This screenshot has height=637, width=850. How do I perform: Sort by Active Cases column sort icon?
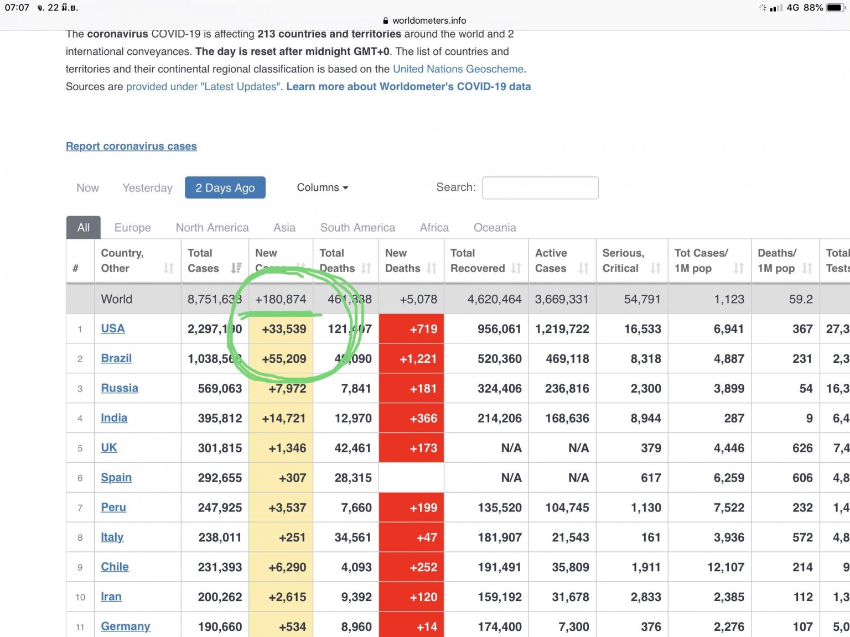coord(584,268)
